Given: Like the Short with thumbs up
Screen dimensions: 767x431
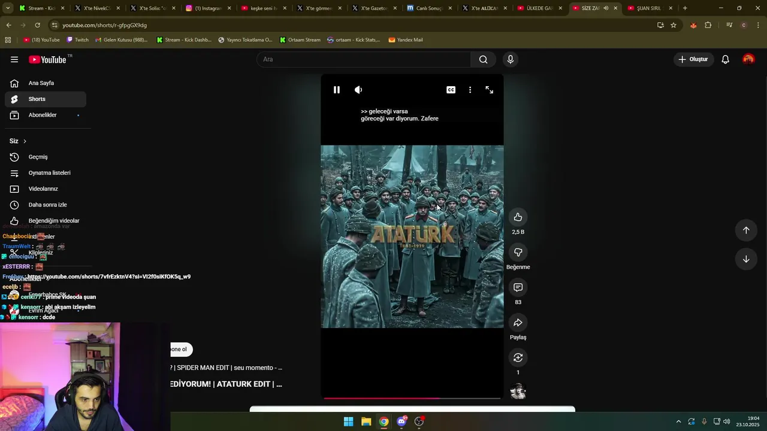Looking at the screenshot, I should click(x=518, y=217).
